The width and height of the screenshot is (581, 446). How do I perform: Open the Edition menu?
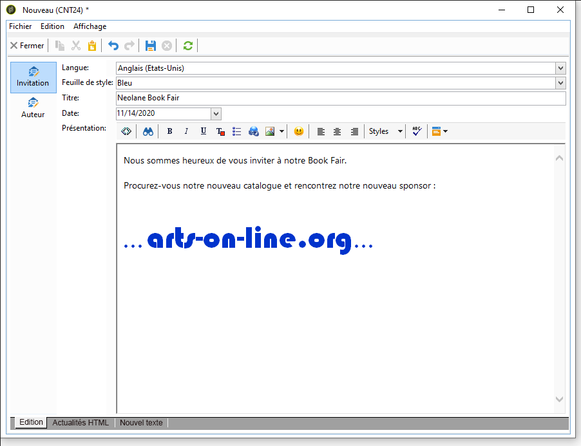52,26
